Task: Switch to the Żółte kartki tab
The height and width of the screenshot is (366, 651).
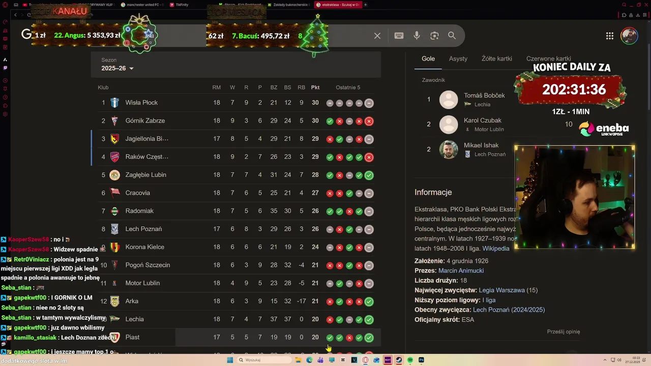Action: click(497, 58)
